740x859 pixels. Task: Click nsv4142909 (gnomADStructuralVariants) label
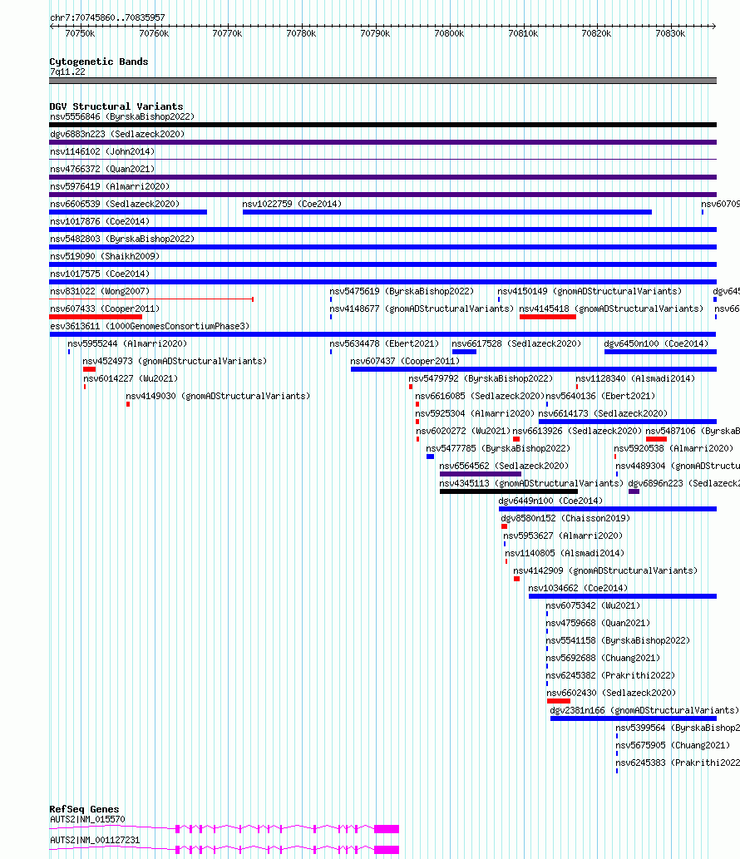click(605, 572)
